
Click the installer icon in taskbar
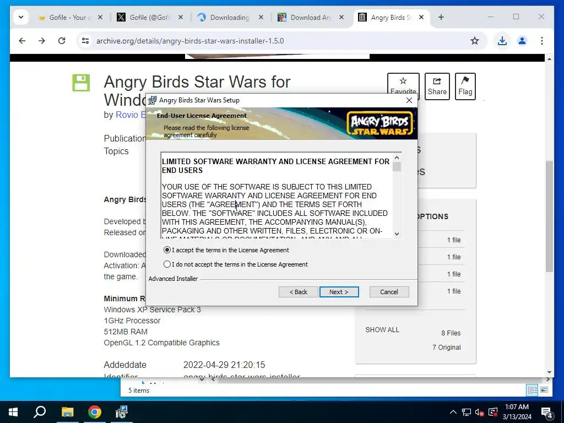point(122,412)
